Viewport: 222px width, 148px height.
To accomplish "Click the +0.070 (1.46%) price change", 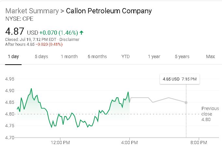I will click(59, 33).
